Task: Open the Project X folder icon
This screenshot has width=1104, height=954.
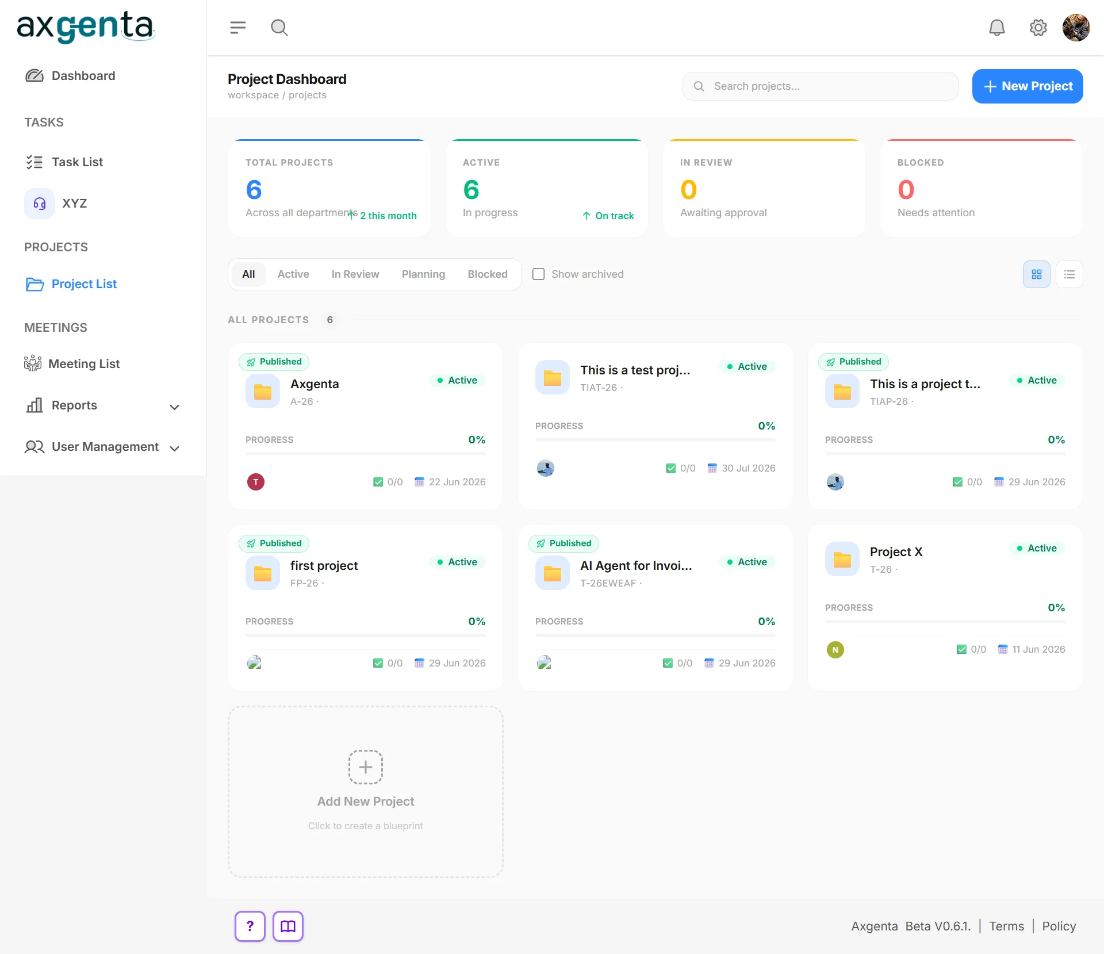Action: click(842, 560)
